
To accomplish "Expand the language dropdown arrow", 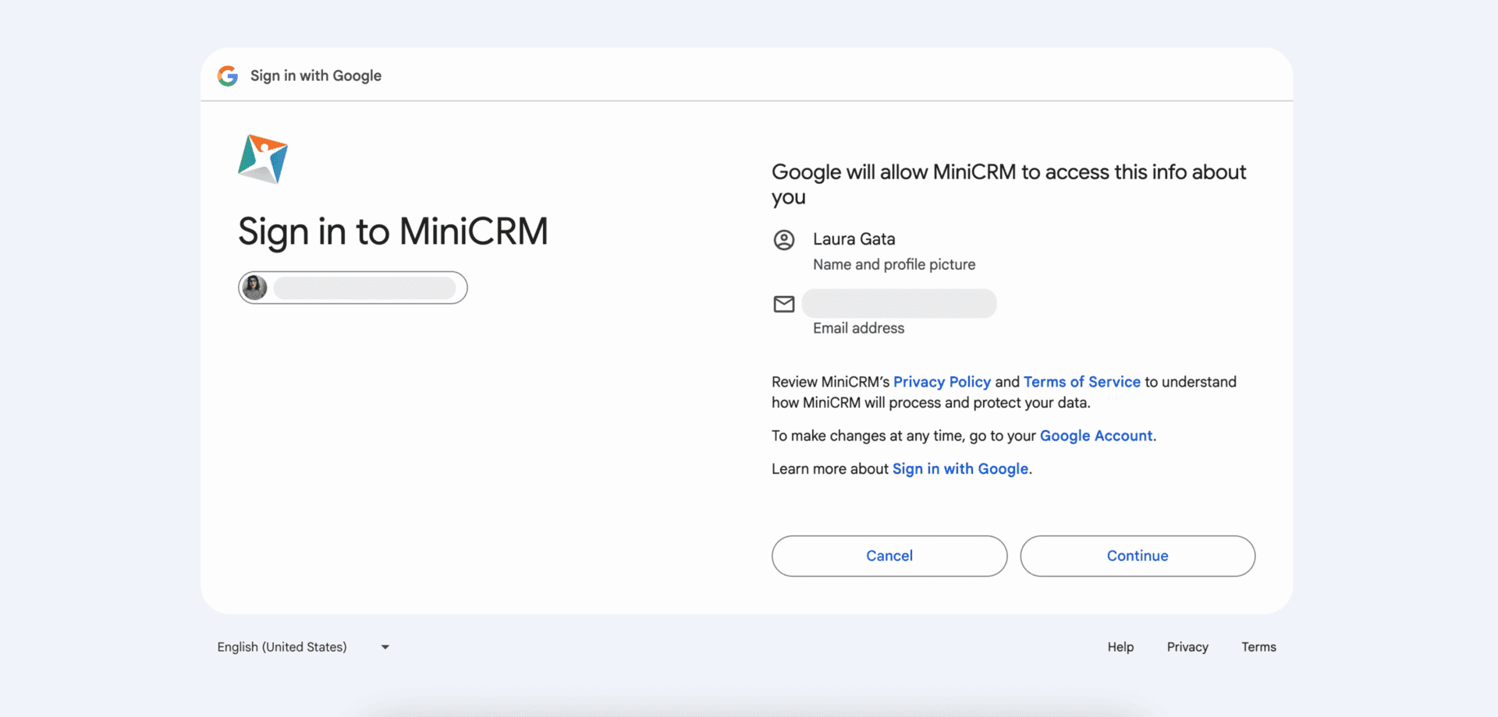I will tap(385, 648).
